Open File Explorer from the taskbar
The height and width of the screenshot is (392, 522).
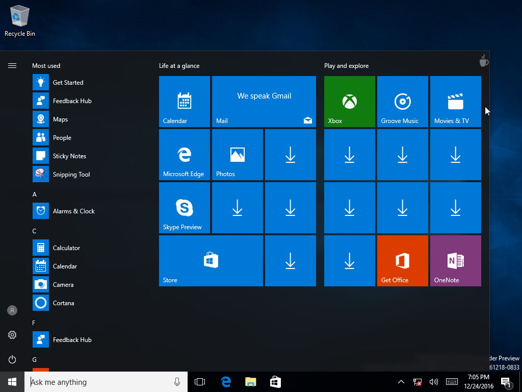(251, 382)
